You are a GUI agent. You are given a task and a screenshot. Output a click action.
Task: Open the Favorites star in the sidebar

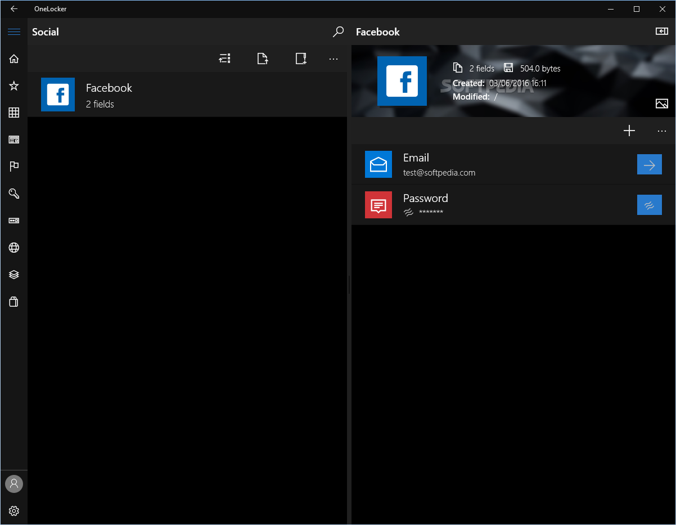tap(14, 86)
